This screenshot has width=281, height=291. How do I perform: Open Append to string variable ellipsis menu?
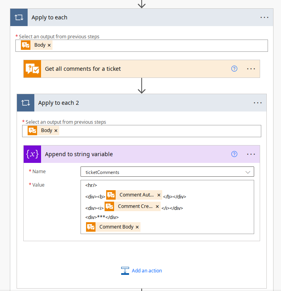[251, 154]
